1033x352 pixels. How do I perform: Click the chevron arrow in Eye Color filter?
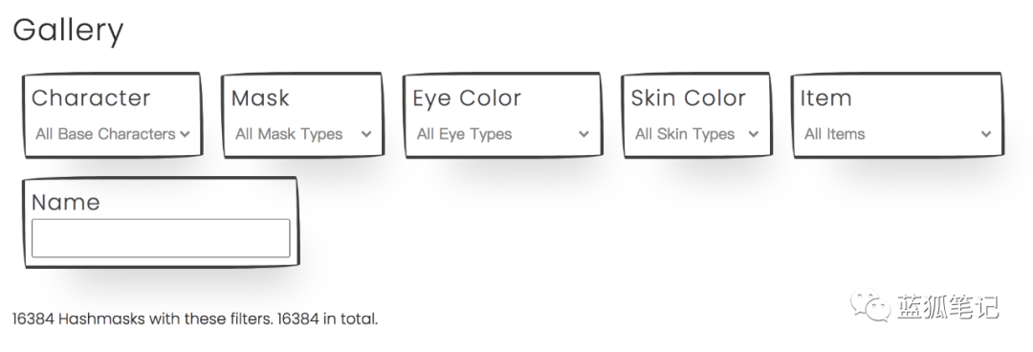click(x=583, y=134)
